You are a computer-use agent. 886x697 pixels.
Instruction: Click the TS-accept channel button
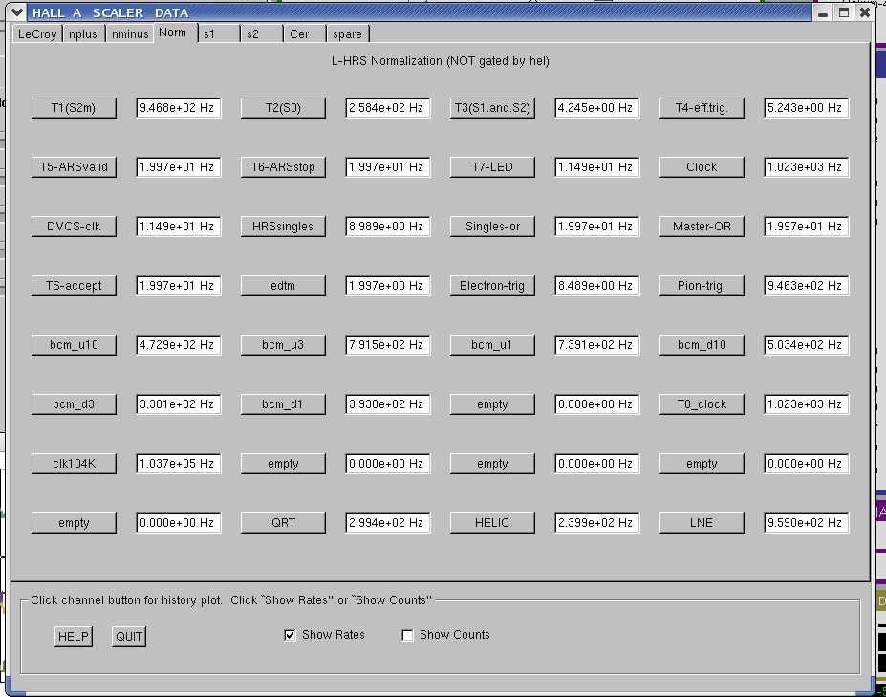(74, 286)
